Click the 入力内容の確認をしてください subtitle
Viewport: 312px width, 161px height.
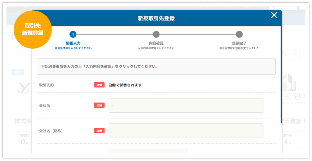[x=156, y=48]
